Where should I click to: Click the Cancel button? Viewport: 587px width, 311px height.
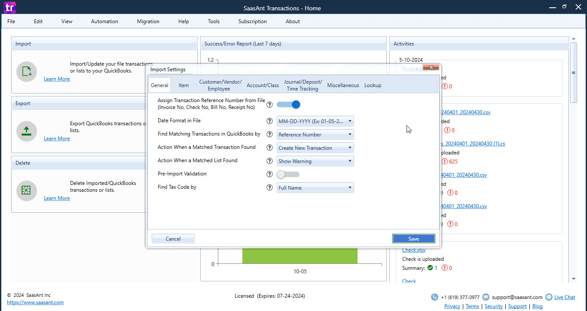173,239
